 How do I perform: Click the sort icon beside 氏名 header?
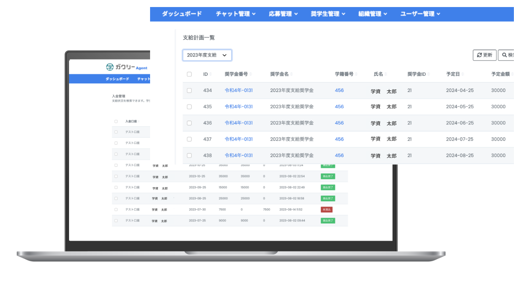point(386,74)
